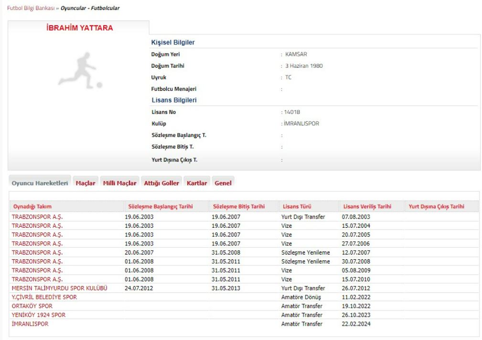Screen dimensions: 482x340
Task: Click first TRABZONSPOR A.Ş. row link
Action: point(37,217)
